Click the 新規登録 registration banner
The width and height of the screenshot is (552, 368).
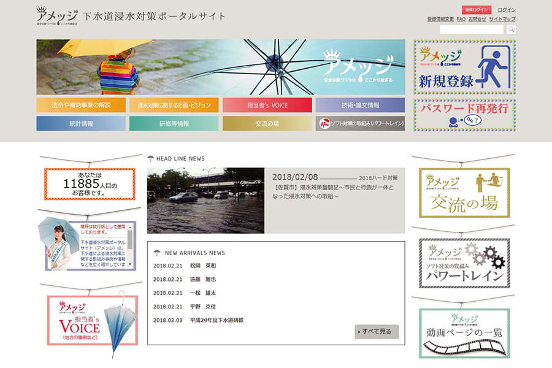464,67
